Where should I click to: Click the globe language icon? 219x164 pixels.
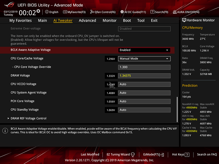pos(47,12)
